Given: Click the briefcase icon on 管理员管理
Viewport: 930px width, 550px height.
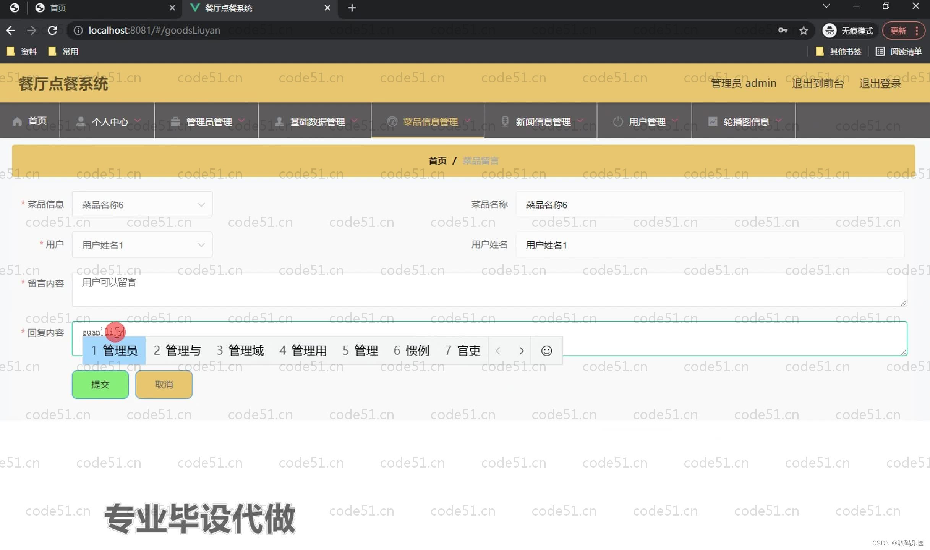Looking at the screenshot, I should click(x=175, y=121).
